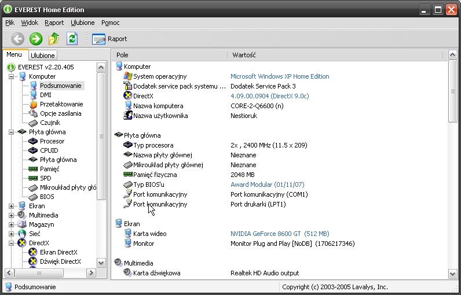
Task: Open the Plik menu
Action: [x=10, y=23]
